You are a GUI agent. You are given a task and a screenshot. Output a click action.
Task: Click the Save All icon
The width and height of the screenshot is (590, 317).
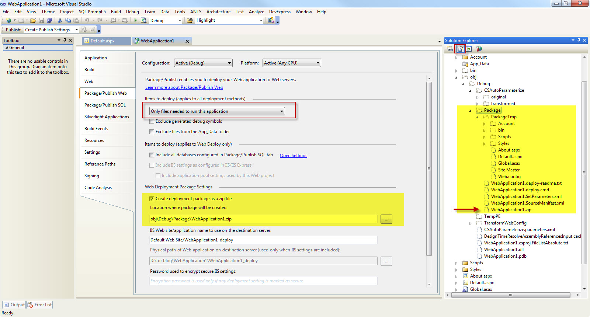click(x=49, y=20)
